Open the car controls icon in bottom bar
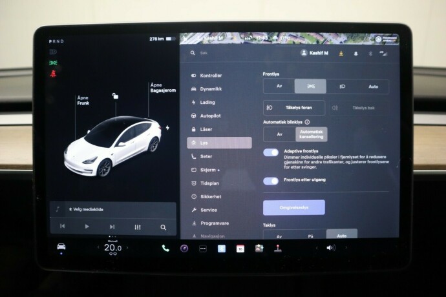 pyautogui.click(x=61, y=247)
